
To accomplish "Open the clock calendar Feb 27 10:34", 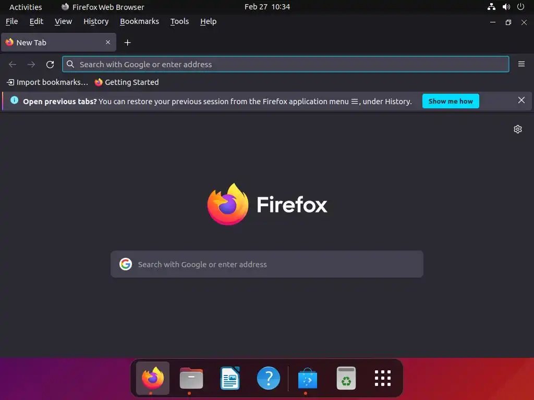I will click(x=267, y=7).
